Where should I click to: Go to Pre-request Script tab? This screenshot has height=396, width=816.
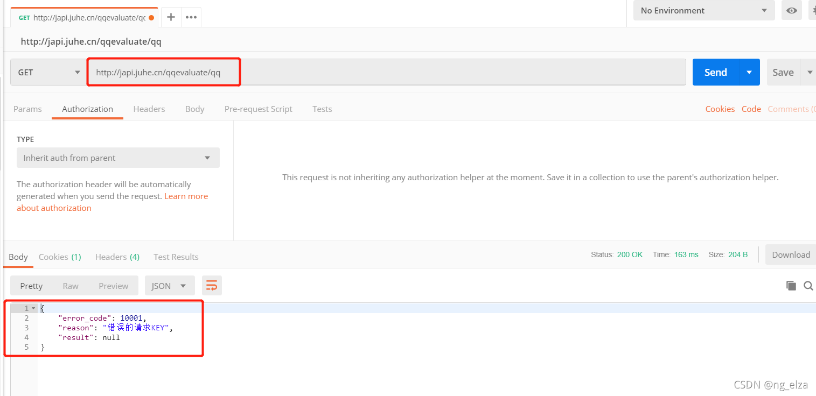(258, 109)
